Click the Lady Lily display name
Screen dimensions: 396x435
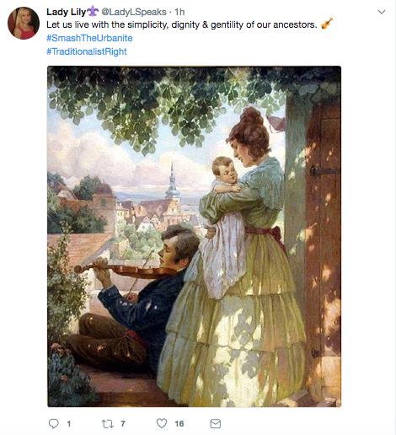point(66,12)
